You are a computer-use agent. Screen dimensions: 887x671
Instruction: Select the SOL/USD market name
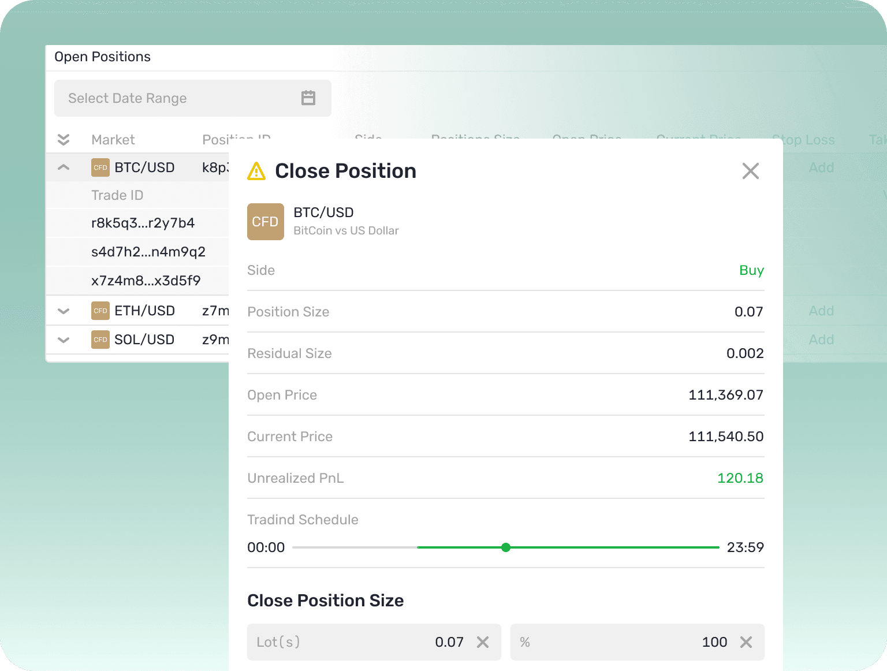144,340
